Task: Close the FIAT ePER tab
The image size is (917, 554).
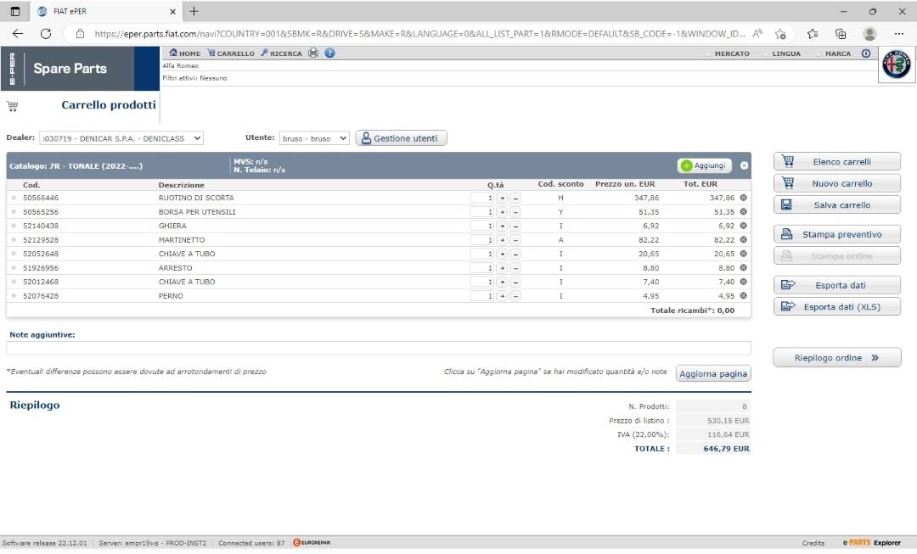Action: [x=172, y=12]
